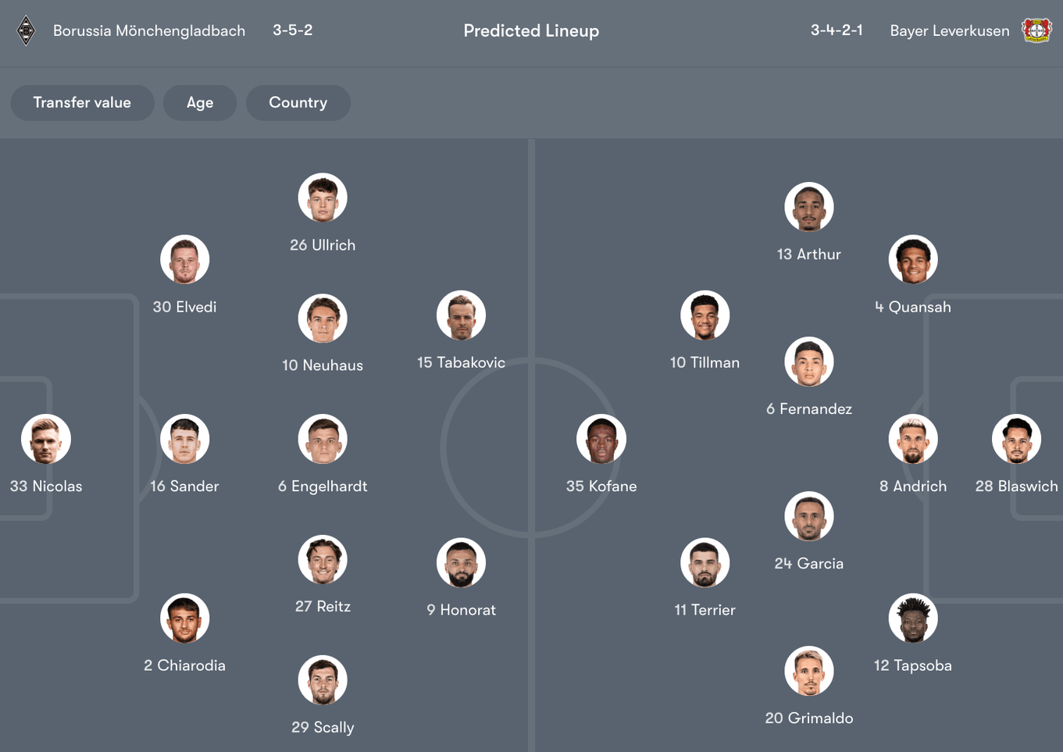This screenshot has width=1063, height=752.
Task: Select the Borussia Mönchengladbach team name
Action: [x=148, y=30]
